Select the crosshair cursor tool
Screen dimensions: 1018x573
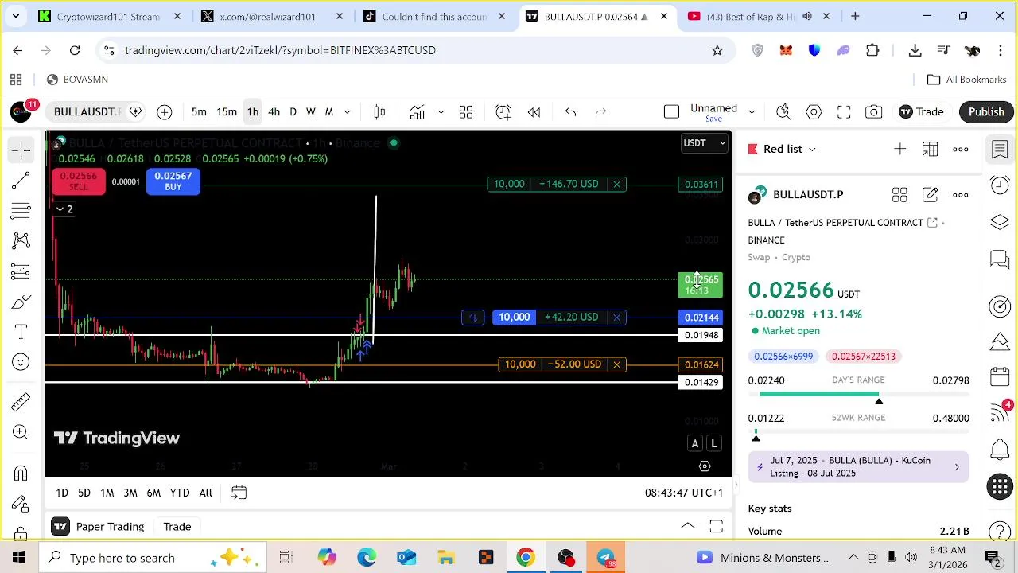(x=21, y=150)
